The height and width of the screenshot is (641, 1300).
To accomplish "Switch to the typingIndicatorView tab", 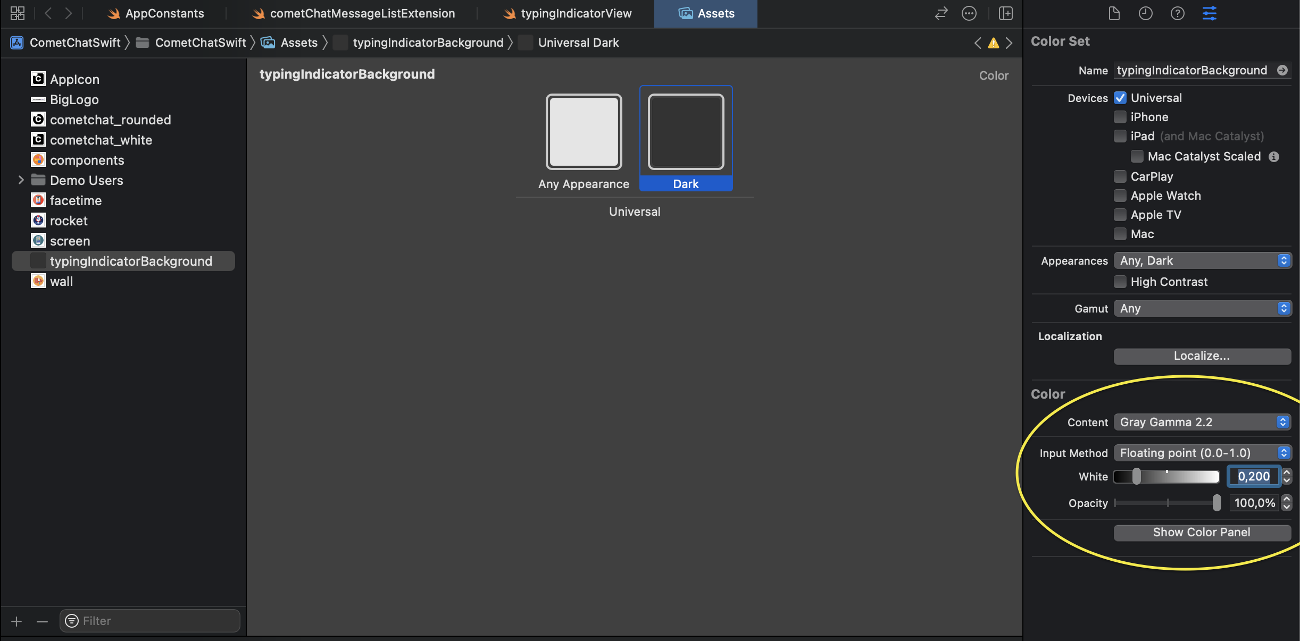I will tap(567, 13).
